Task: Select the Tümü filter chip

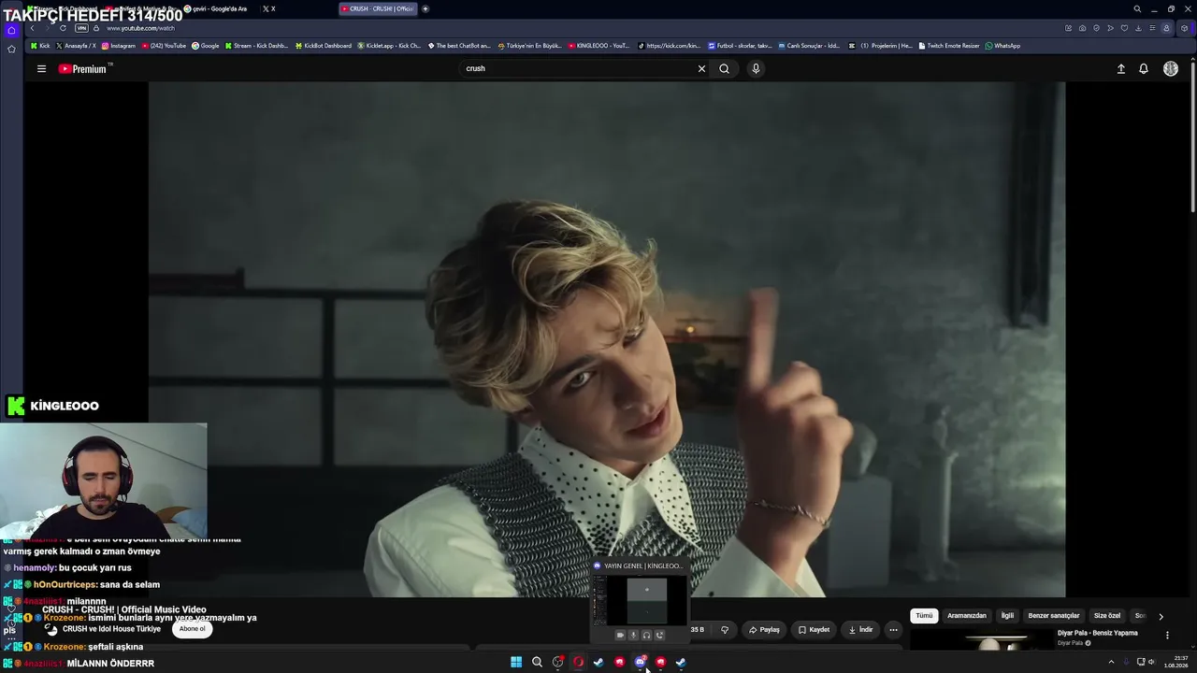Action: pyautogui.click(x=924, y=616)
